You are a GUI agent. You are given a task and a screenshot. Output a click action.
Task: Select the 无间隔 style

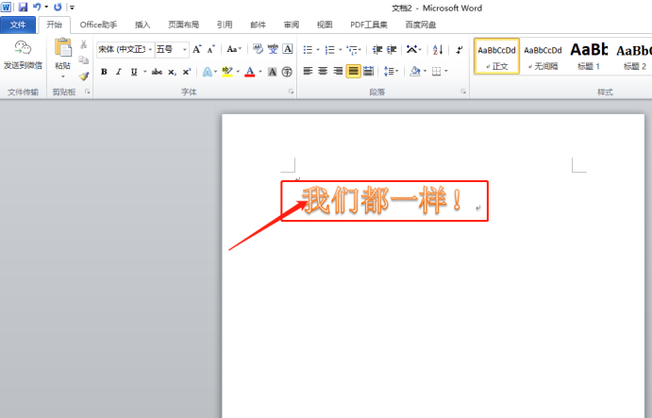[543, 57]
